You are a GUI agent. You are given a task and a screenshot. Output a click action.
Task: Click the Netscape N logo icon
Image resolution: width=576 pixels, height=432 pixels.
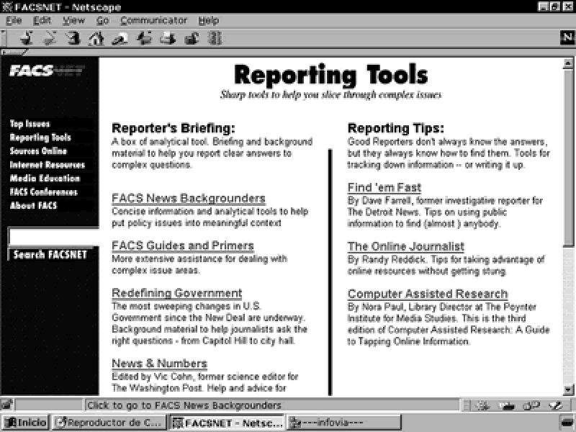(567, 37)
